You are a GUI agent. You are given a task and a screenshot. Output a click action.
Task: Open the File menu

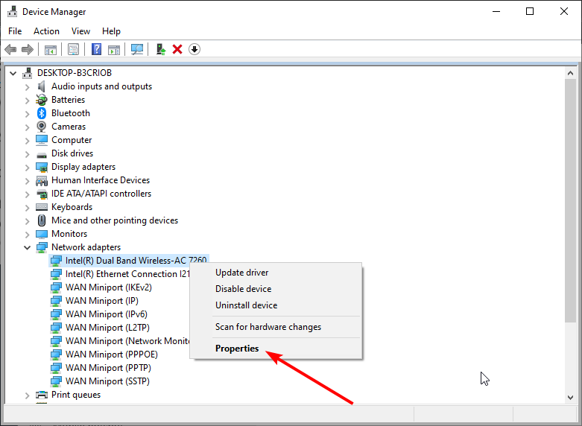pyautogui.click(x=15, y=31)
